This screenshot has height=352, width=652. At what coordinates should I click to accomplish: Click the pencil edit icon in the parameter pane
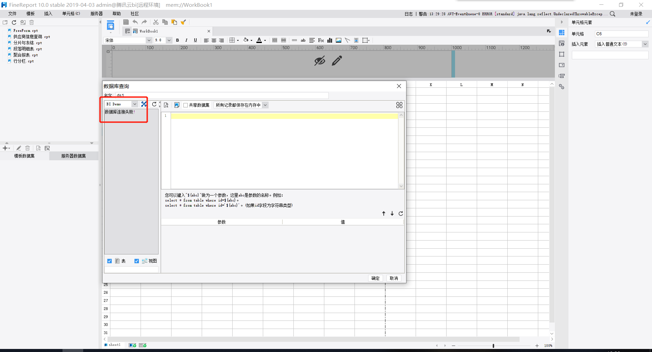pyautogui.click(x=337, y=61)
